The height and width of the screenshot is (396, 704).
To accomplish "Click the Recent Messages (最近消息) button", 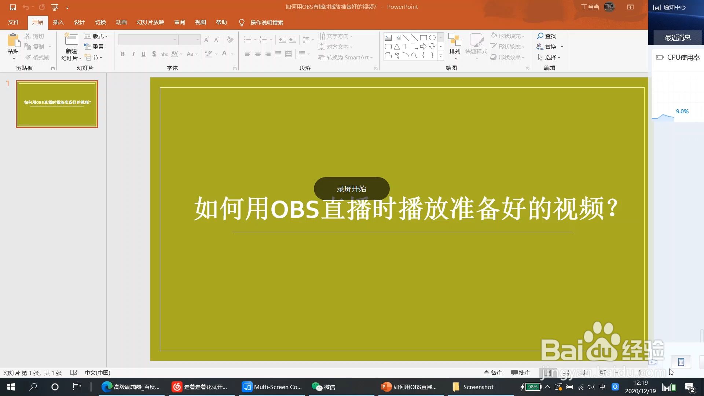I will (678, 37).
